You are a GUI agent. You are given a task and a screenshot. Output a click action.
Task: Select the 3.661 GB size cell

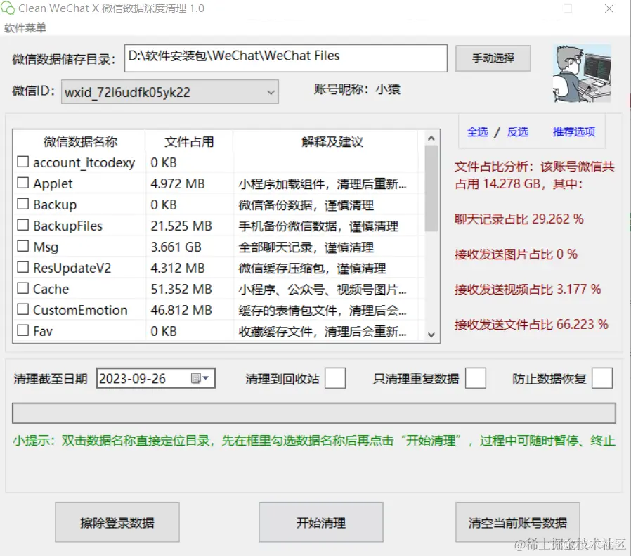point(176,247)
